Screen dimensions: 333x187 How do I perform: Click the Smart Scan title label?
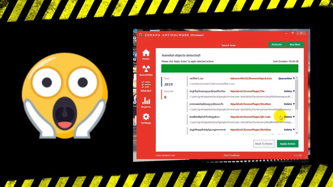pyautogui.click(x=228, y=45)
